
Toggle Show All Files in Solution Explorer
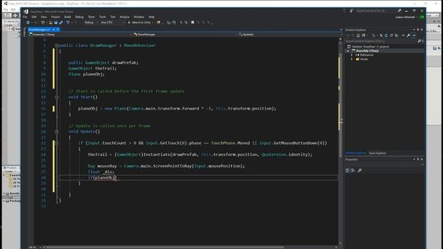[x=397, y=35]
